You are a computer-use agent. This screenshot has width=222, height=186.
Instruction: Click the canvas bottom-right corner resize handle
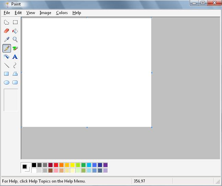152,127
